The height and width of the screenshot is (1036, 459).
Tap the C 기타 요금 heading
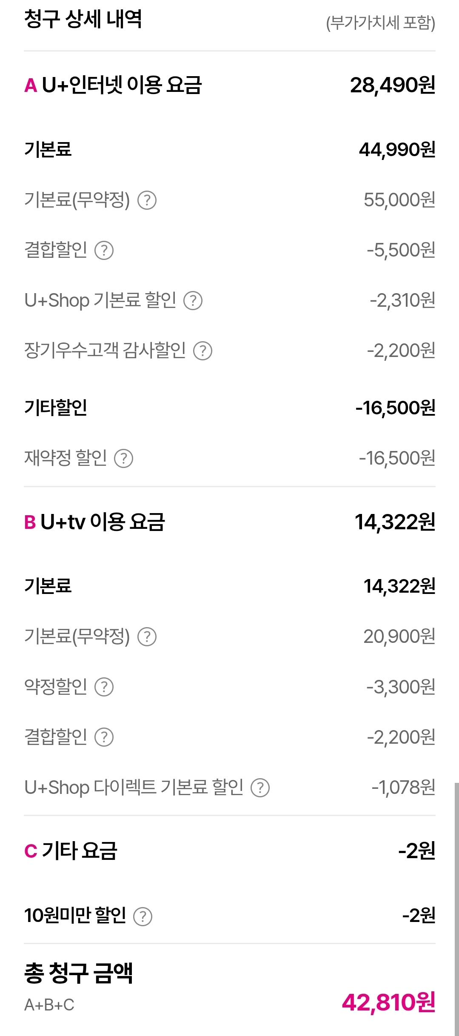71,851
